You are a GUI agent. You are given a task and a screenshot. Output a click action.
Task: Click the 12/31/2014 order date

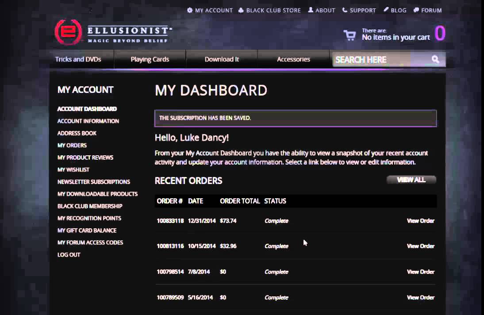pyautogui.click(x=202, y=221)
